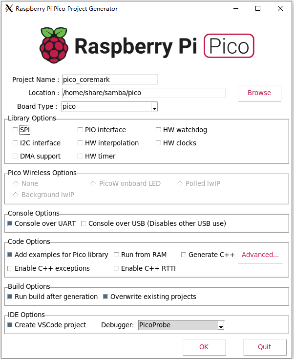Focus the Location path field
294x359 pixels.
pyautogui.click(x=144, y=93)
